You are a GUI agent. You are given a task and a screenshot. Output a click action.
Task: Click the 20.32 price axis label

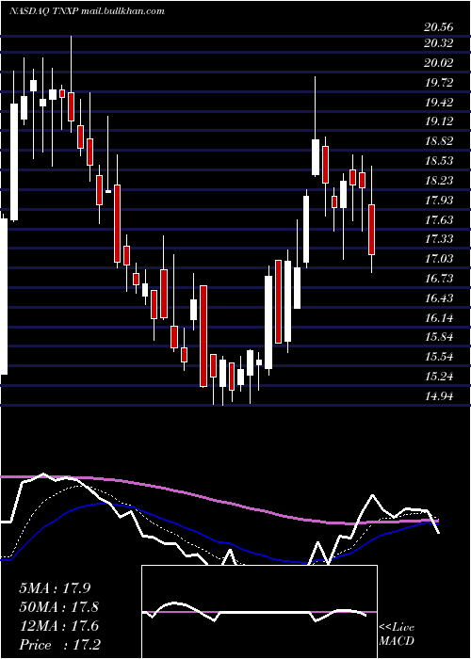(439, 43)
